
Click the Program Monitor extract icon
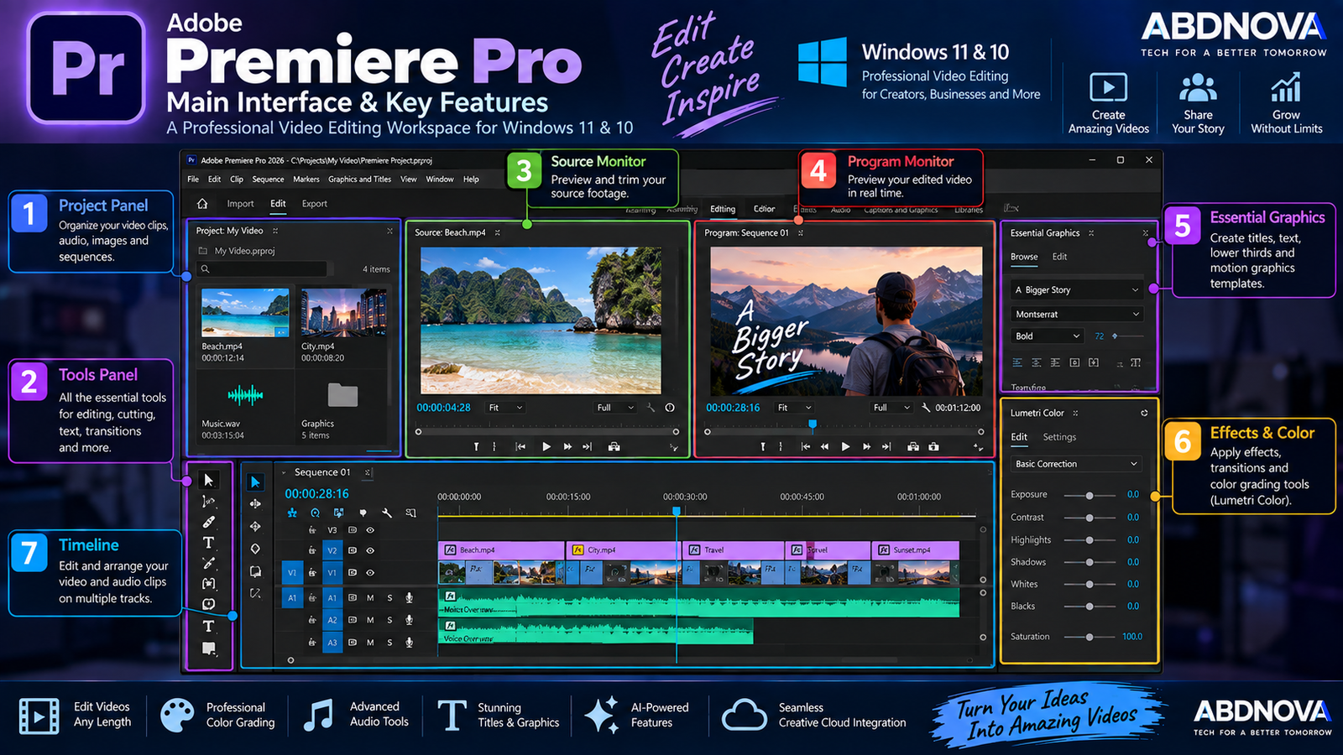[933, 447]
